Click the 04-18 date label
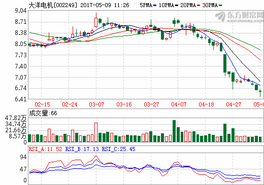264x185 pixels. 206,104
